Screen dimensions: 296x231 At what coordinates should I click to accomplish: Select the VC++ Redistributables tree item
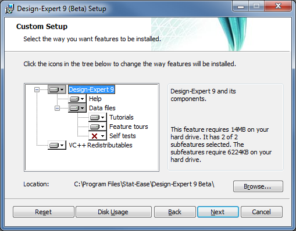(101, 145)
